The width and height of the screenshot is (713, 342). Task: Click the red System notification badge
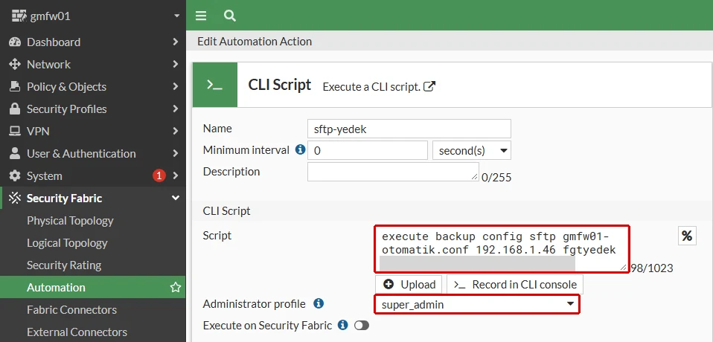(x=159, y=175)
